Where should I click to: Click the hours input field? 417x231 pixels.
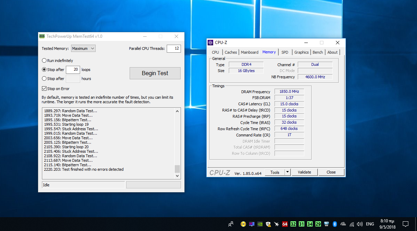(x=73, y=79)
